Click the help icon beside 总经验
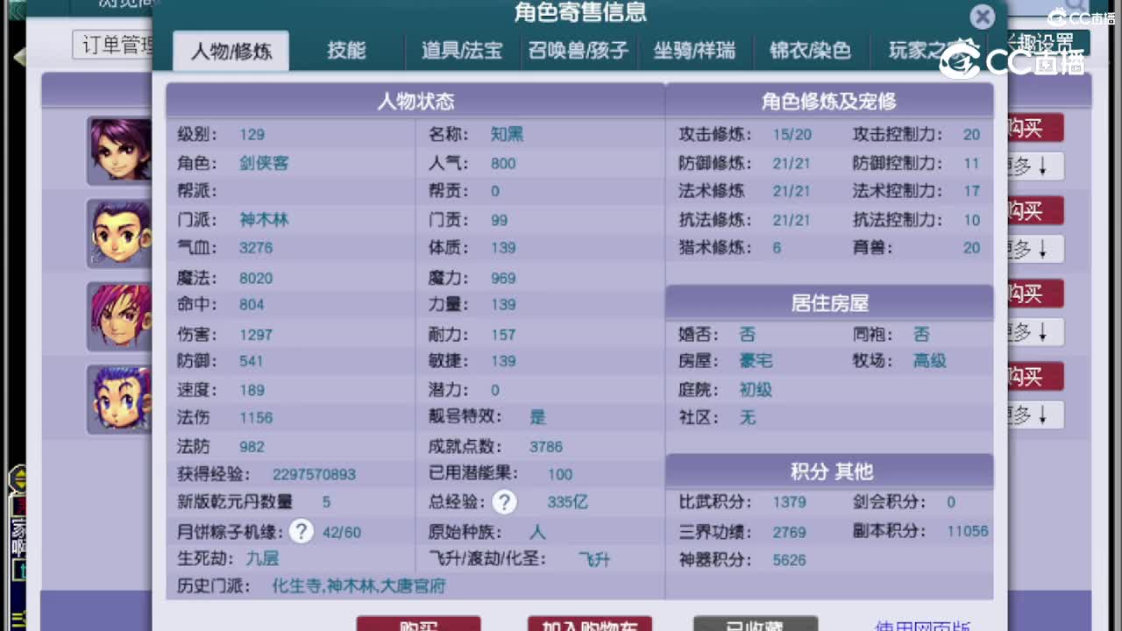This screenshot has width=1122, height=631. 505,502
